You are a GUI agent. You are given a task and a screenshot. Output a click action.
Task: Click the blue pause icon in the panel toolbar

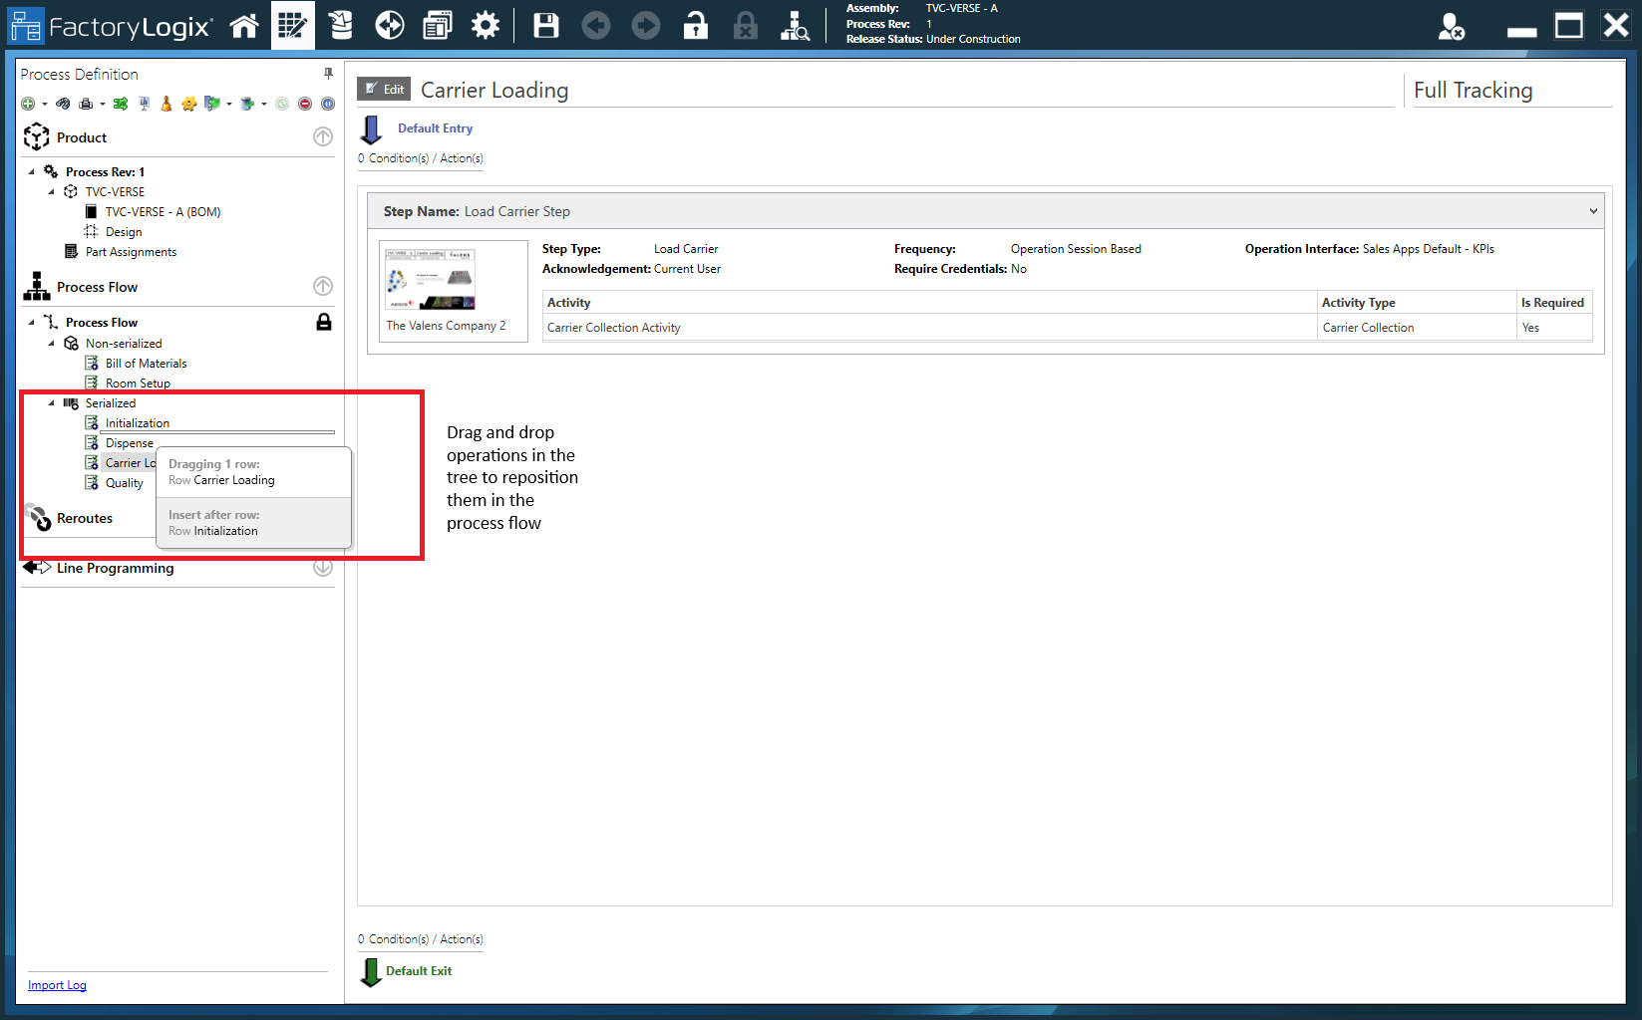pos(329,103)
